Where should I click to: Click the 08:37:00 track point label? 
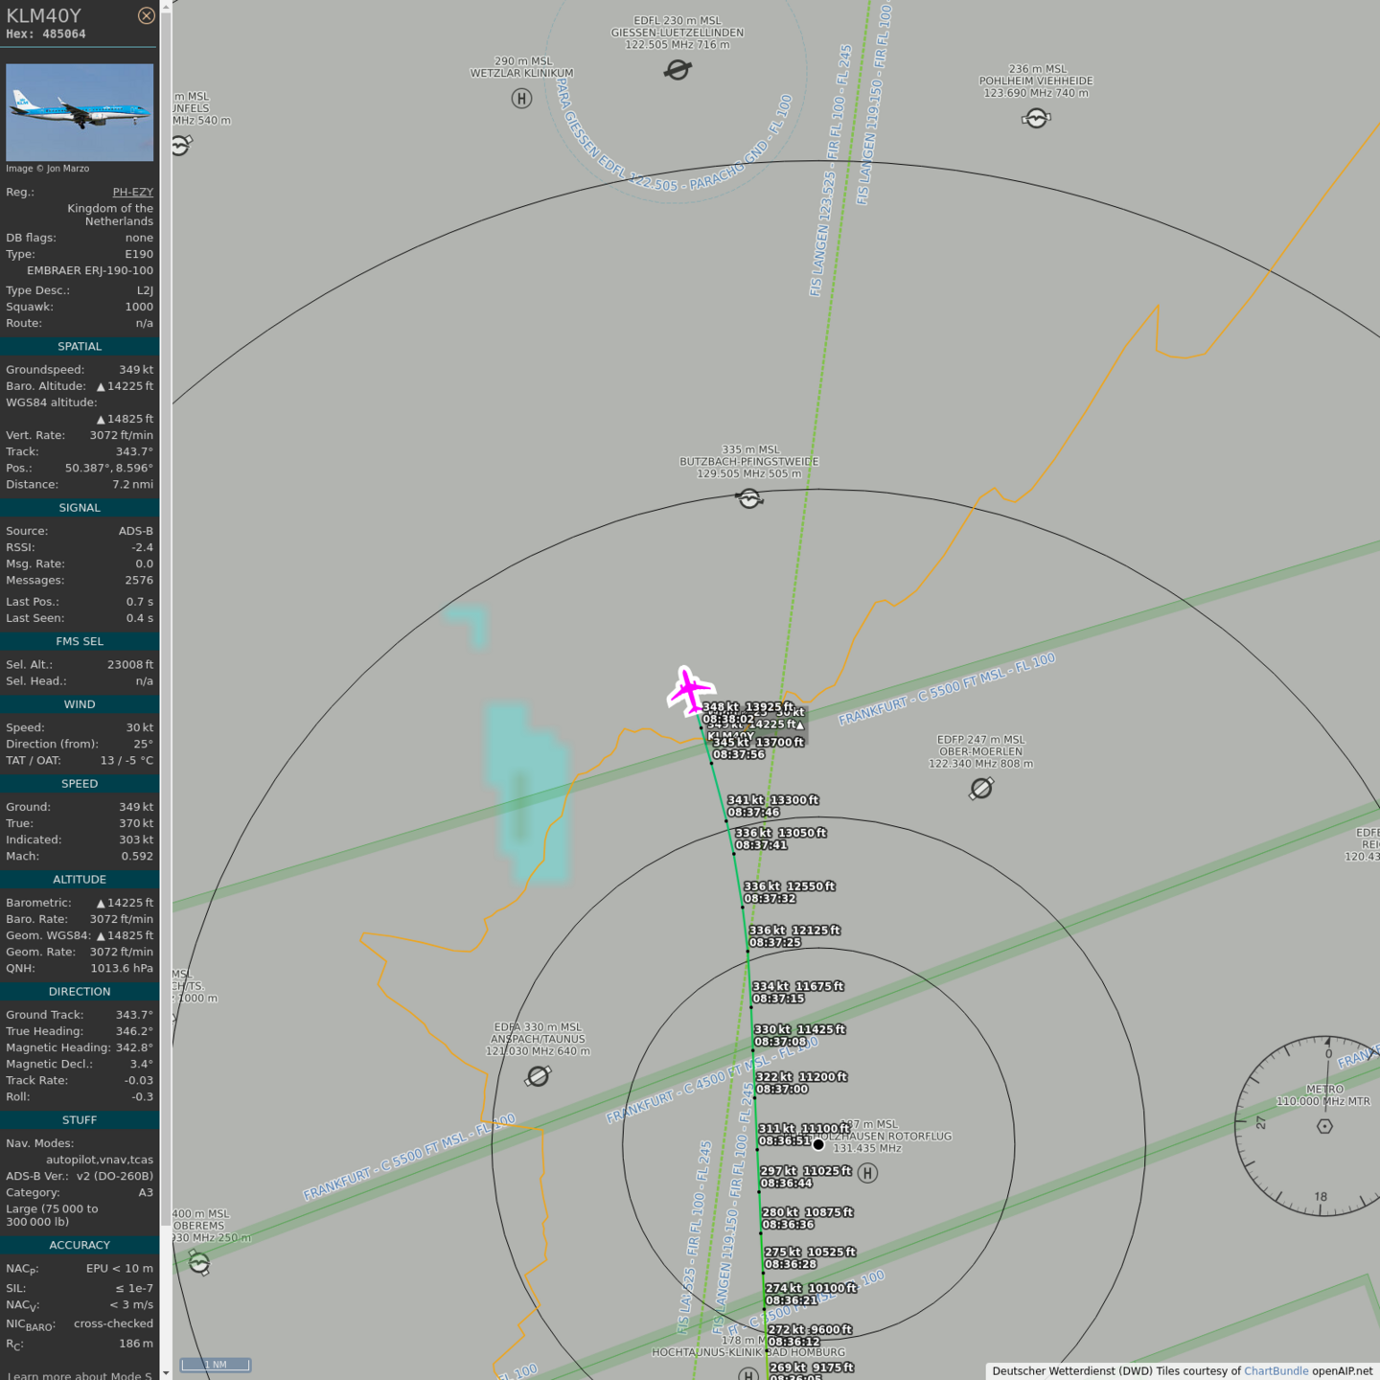tap(783, 1089)
